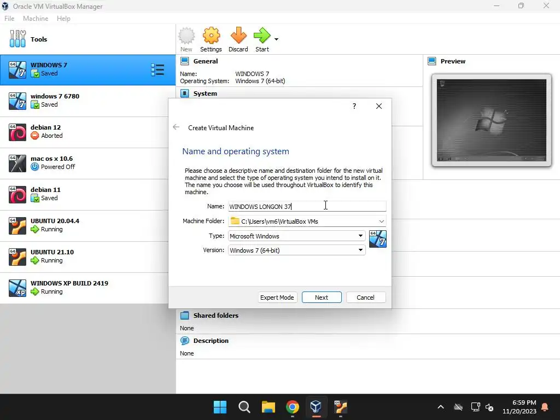Open Google Chrome from taskbar
The height and width of the screenshot is (420, 560).
(293, 407)
